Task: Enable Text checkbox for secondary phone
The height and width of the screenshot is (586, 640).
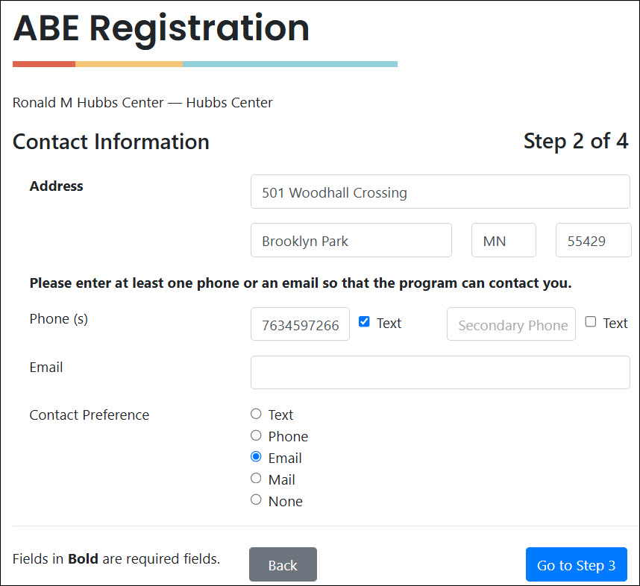Action: [x=591, y=322]
